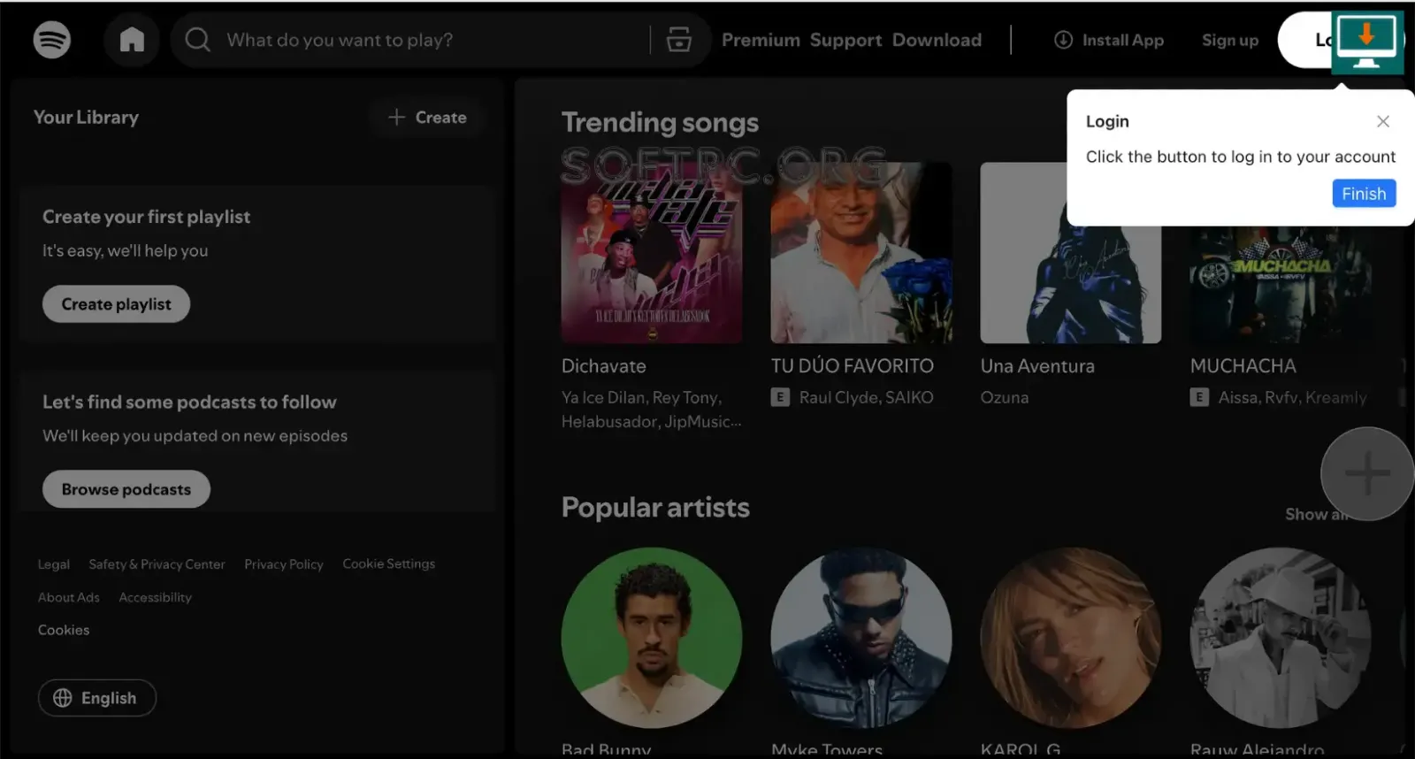Open the Legal link
The image size is (1415, 759).
click(x=54, y=564)
